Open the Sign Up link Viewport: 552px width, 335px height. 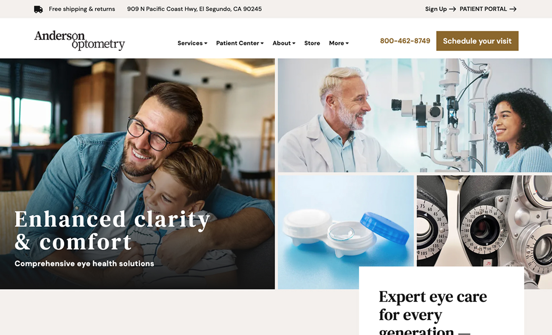coord(436,9)
